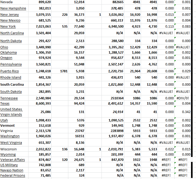196x179 pixels.
Task: Follow the Puerto Rico link
Action: 9,71
